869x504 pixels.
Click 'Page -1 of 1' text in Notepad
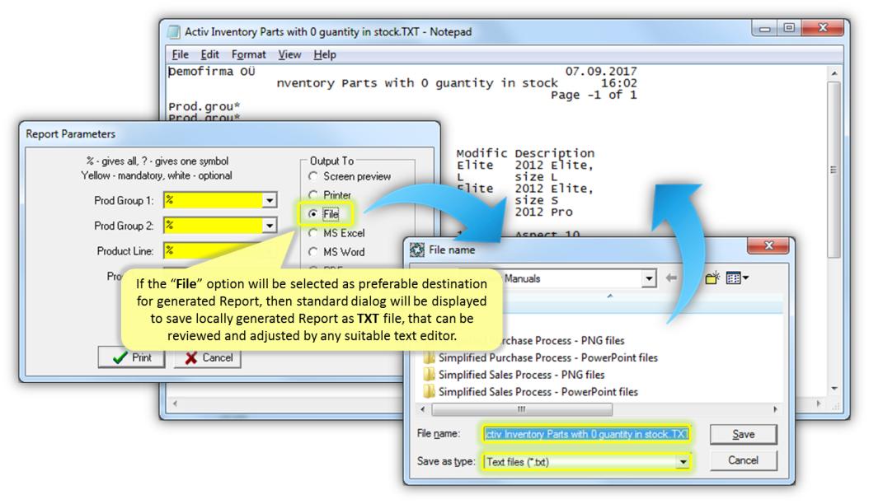coord(594,95)
